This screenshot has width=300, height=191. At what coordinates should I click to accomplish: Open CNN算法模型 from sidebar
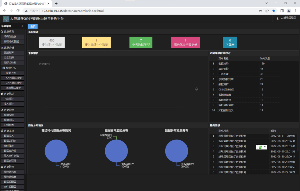point(14,83)
